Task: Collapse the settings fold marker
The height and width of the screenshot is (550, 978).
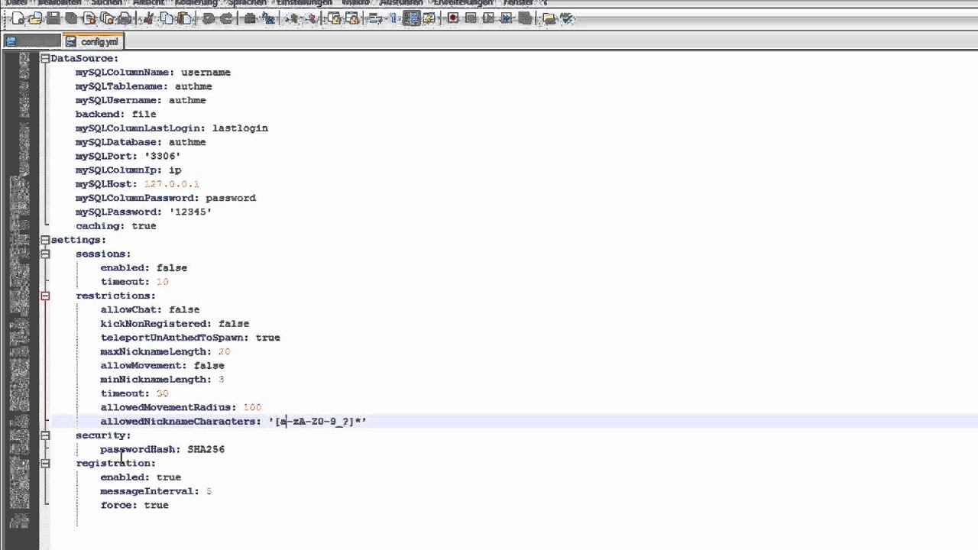Action: click(x=45, y=240)
